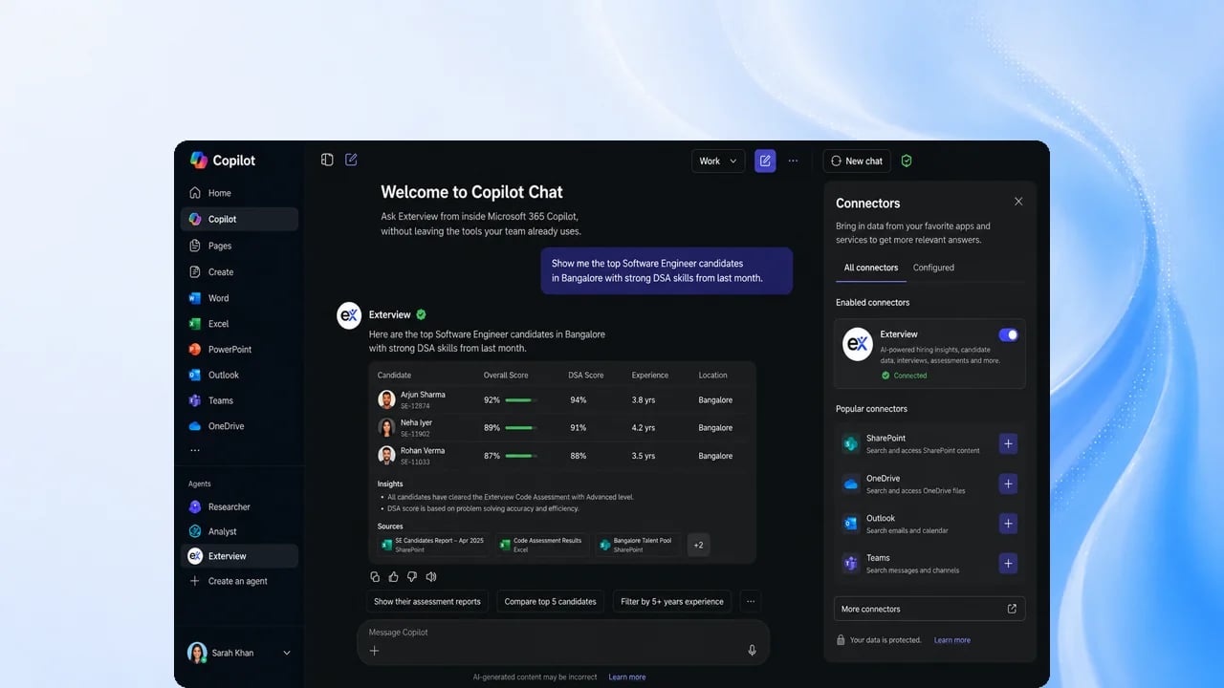
Task: Launch Word from the sidebar
Action: [239, 298]
